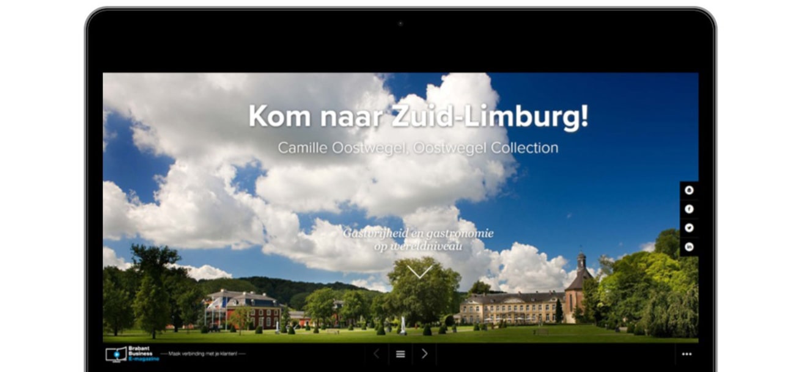Share the page on Twitter
The width and height of the screenshot is (796, 372).
pos(689,228)
